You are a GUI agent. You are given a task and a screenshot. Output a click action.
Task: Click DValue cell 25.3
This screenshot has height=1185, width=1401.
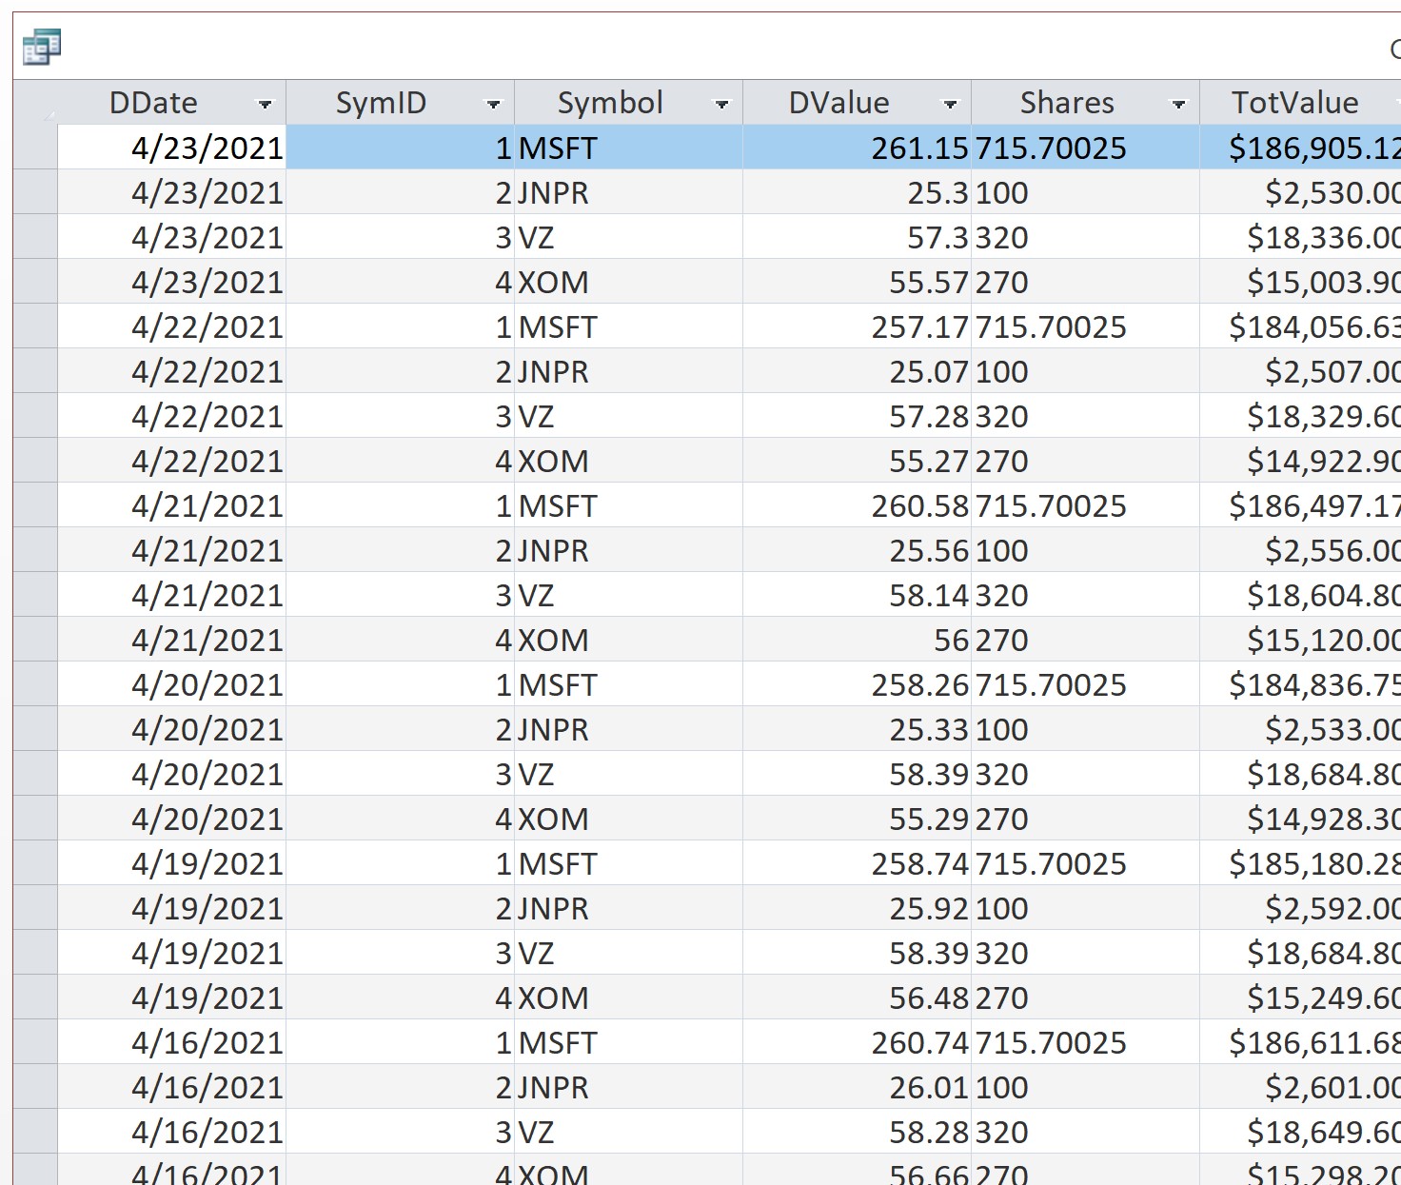coord(857,192)
